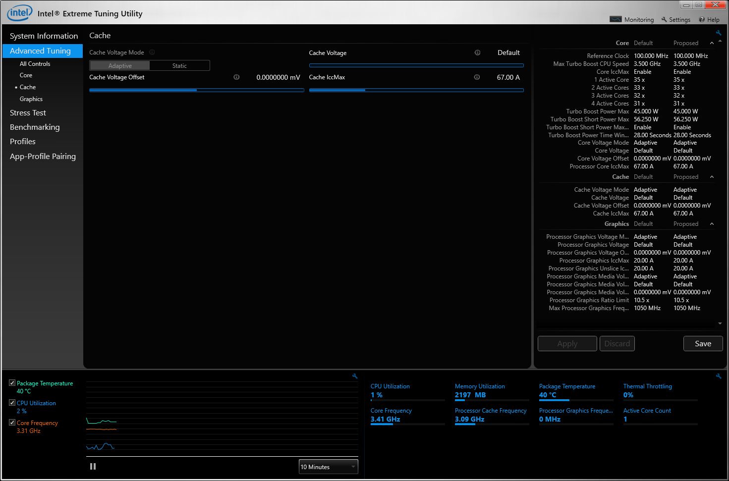Toggle the CPU Utilization checkbox
Viewport: 729px width, 481px height.
click(12, 403)
